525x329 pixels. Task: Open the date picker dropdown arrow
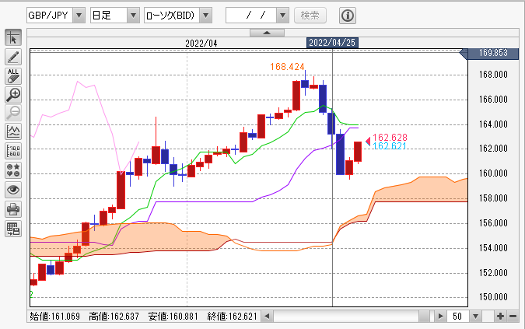(282, 16)
